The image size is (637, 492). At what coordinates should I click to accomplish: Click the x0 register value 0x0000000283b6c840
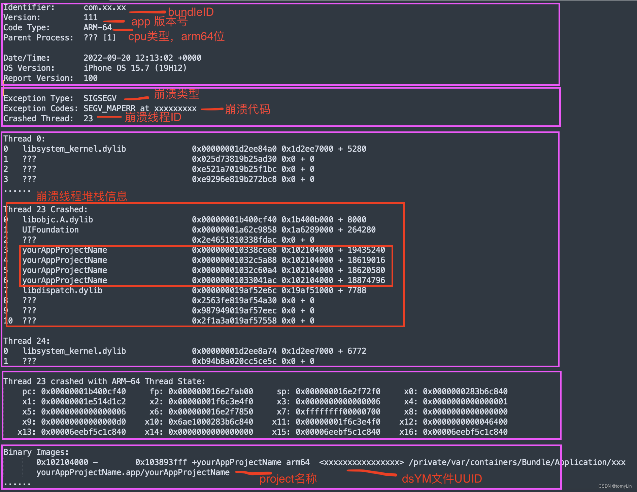465,392
